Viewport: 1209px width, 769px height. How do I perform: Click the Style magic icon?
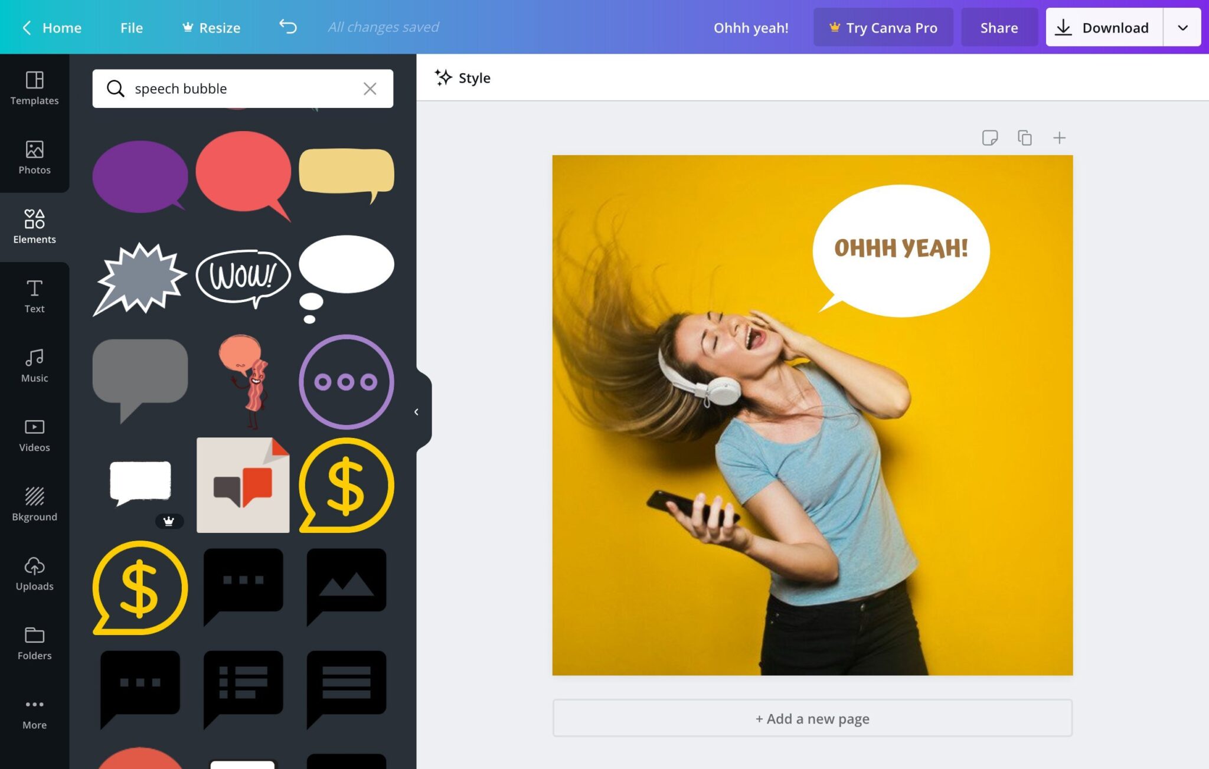[442, 77]
